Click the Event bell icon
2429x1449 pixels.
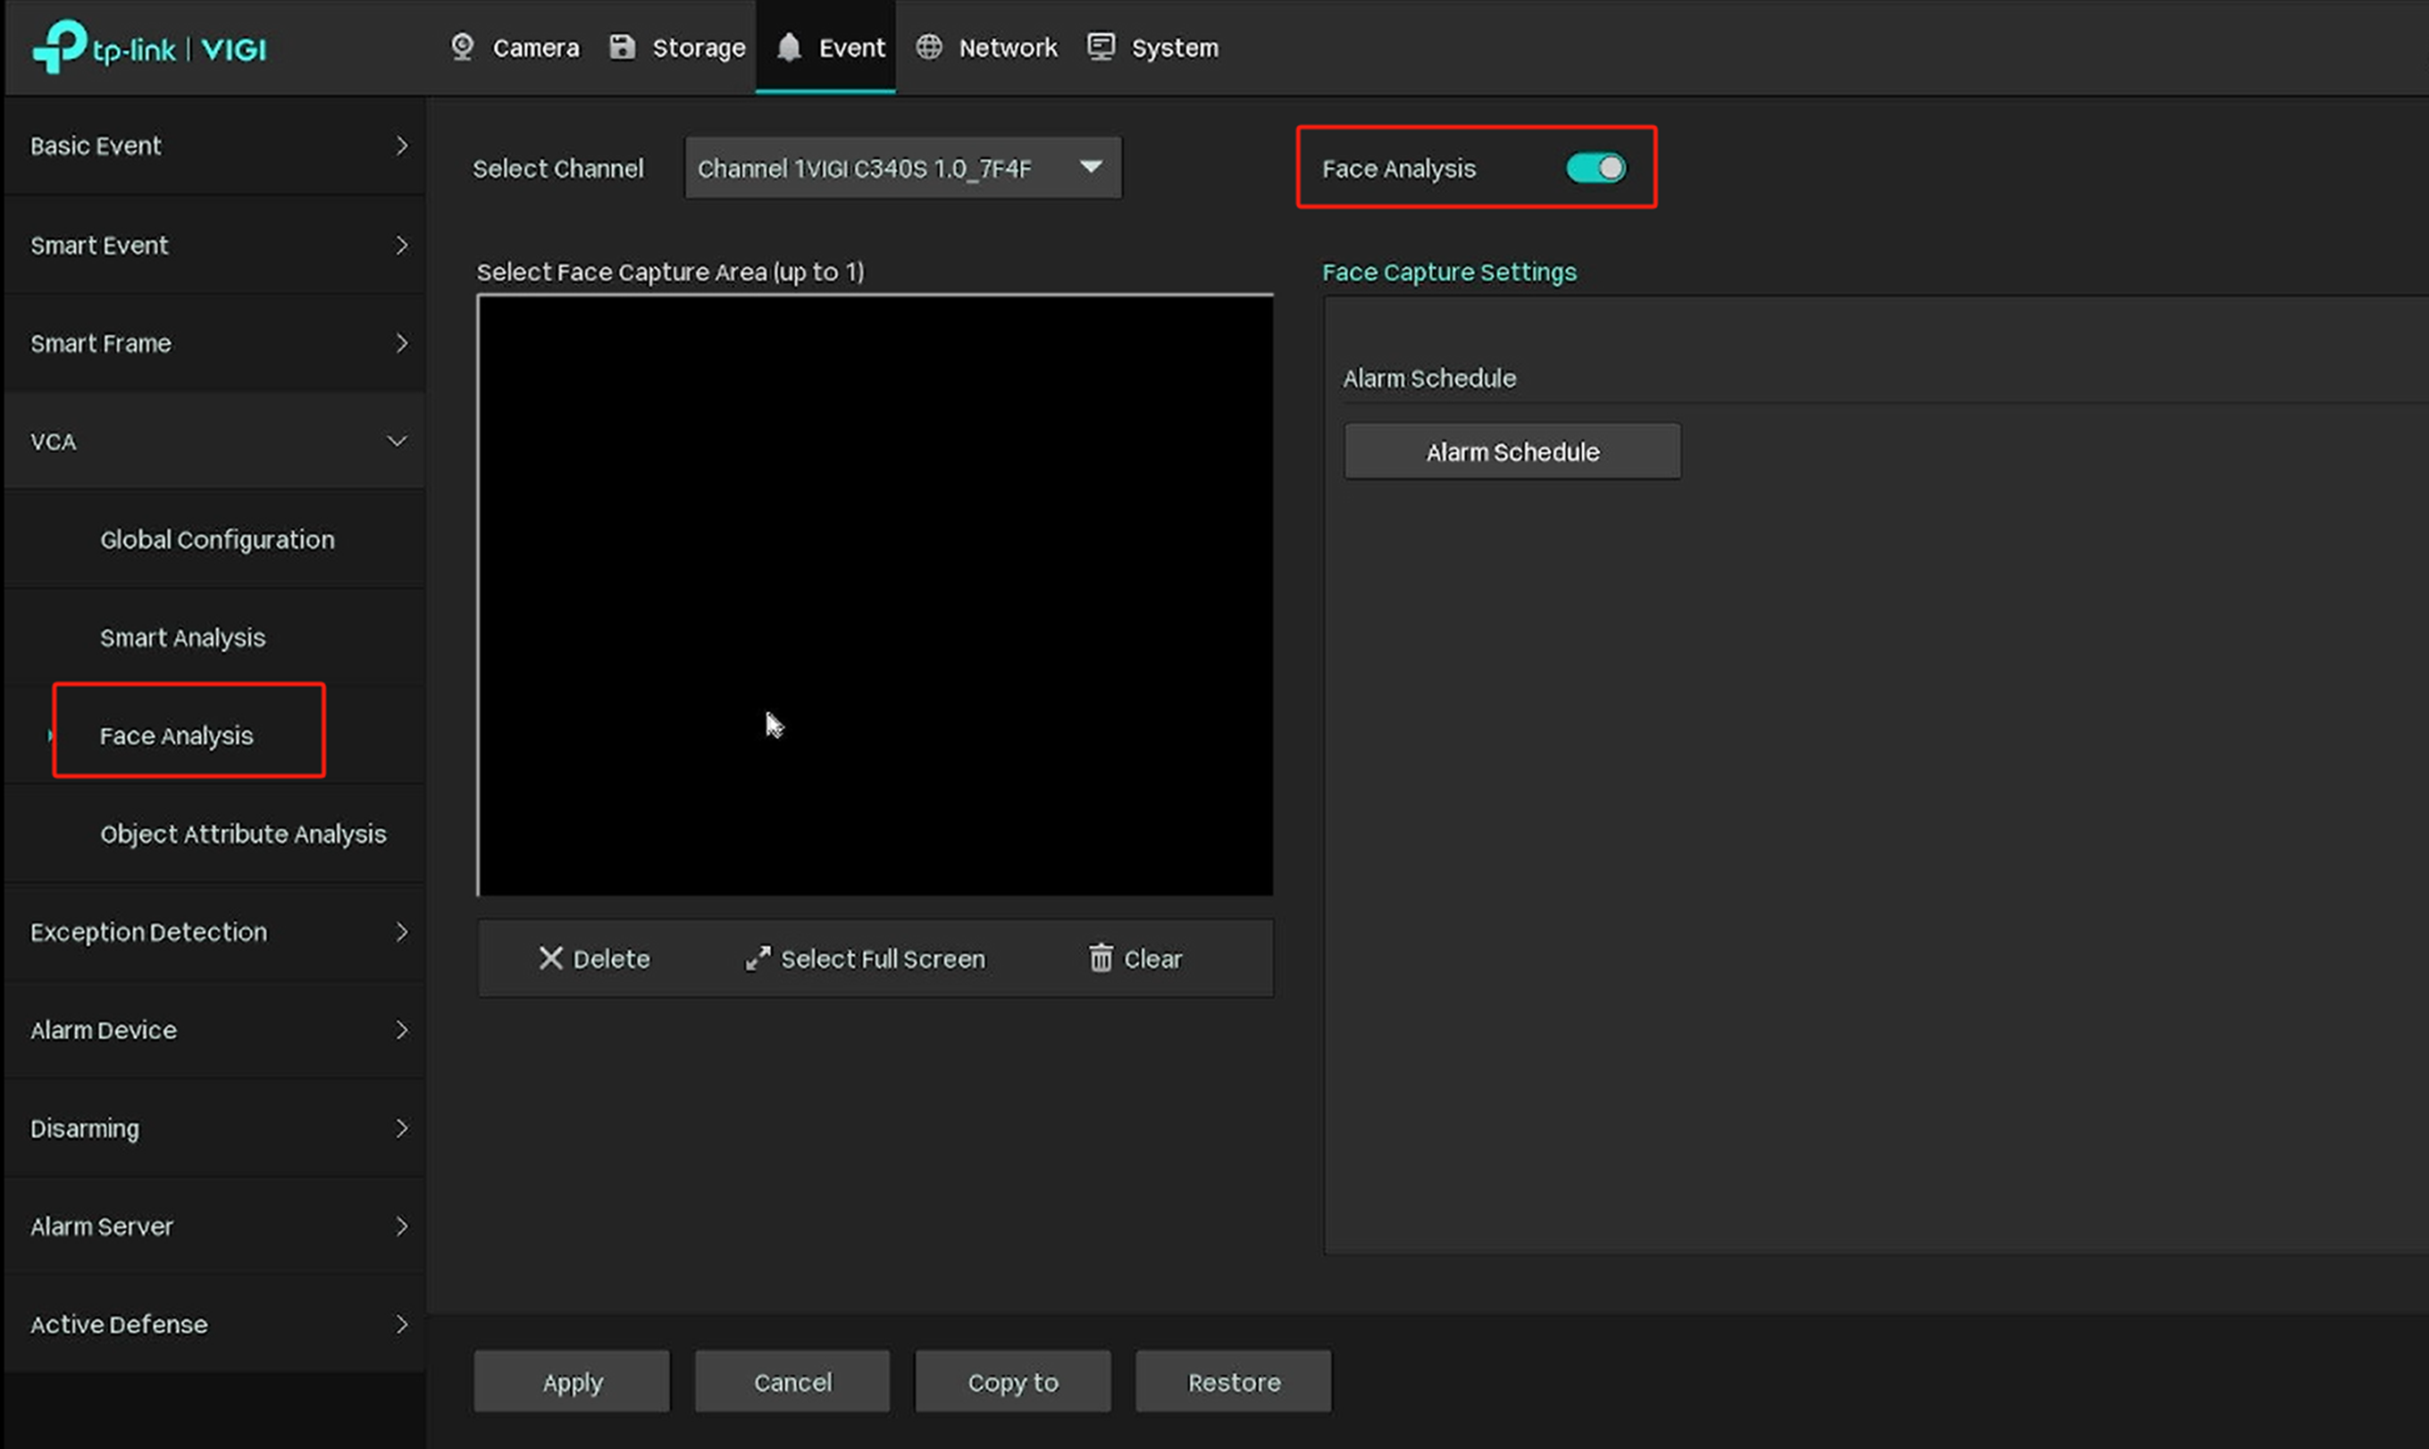(x=789, y=46)
